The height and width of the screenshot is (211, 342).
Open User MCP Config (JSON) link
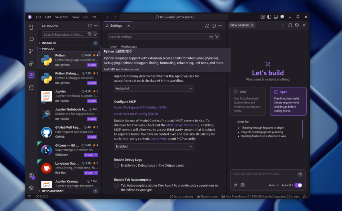pyautogui.click(x=136, y=114)
